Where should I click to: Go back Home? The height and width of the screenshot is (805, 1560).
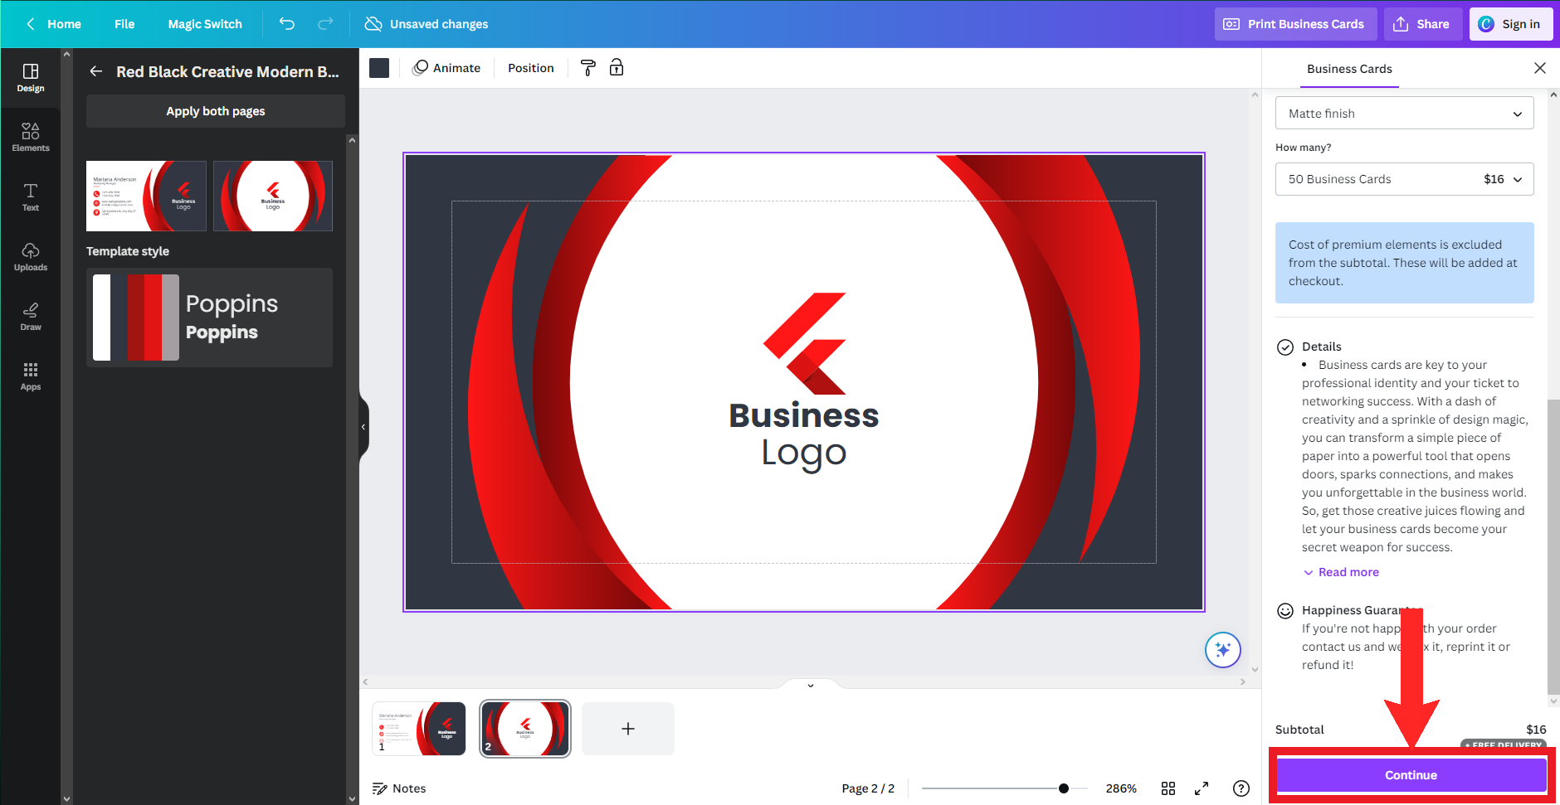pyautogui.click(x=53, y=24)
